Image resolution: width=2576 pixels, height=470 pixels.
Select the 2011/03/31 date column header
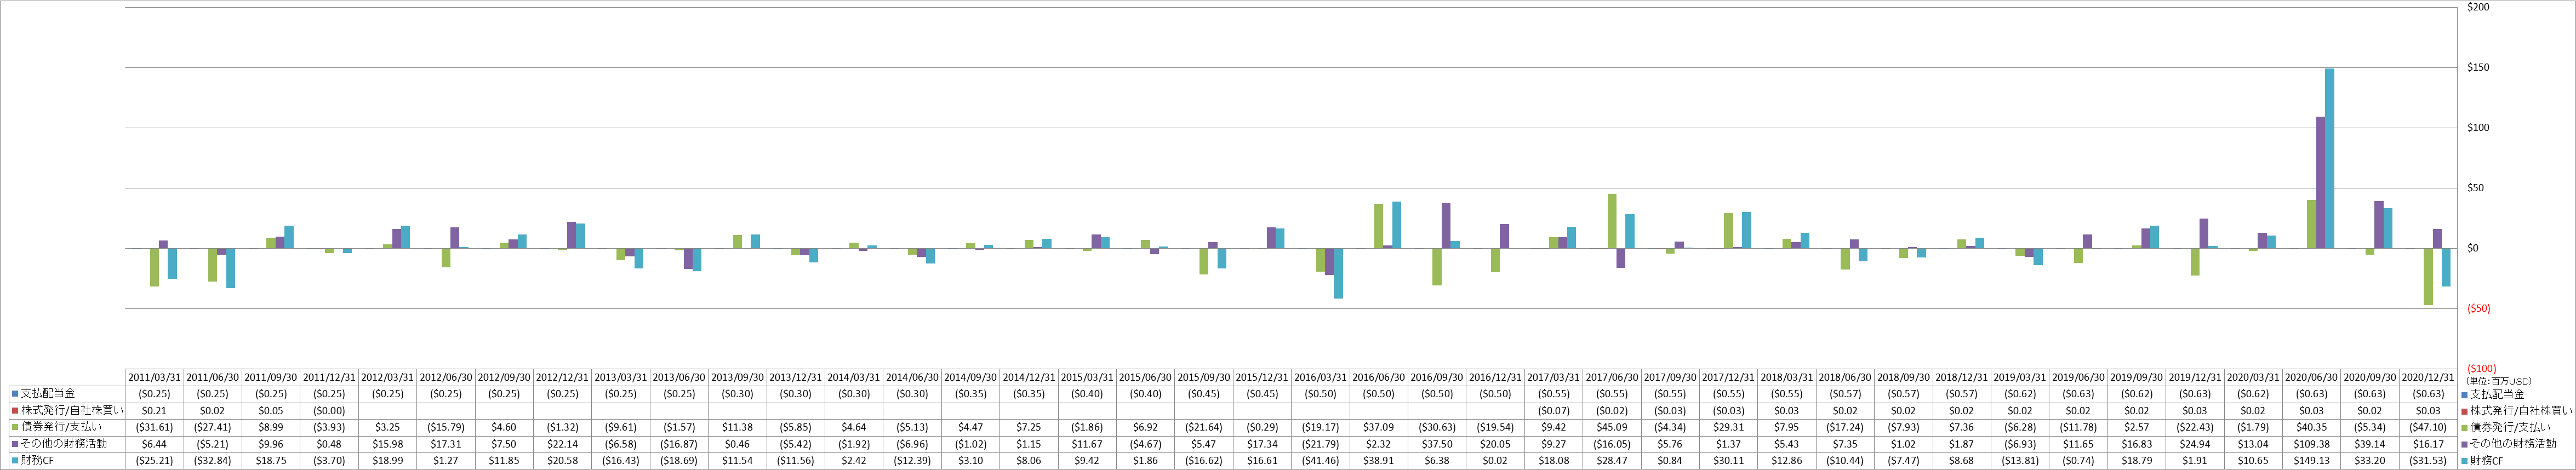[154, 378]
